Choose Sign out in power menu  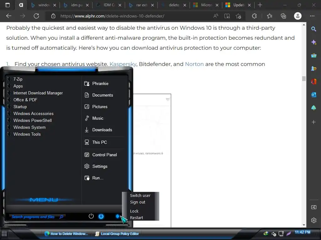coord(138,202)
